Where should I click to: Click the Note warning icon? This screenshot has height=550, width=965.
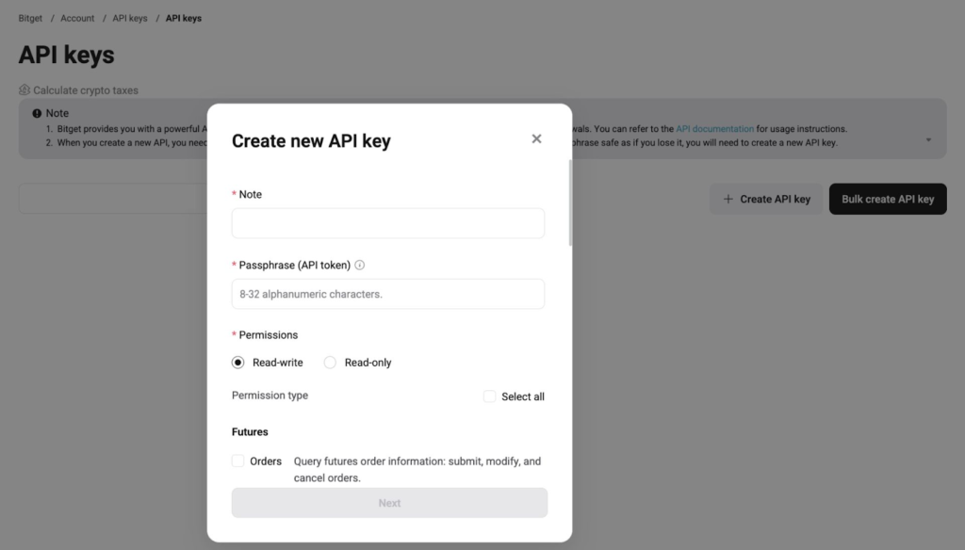[37, 113]
